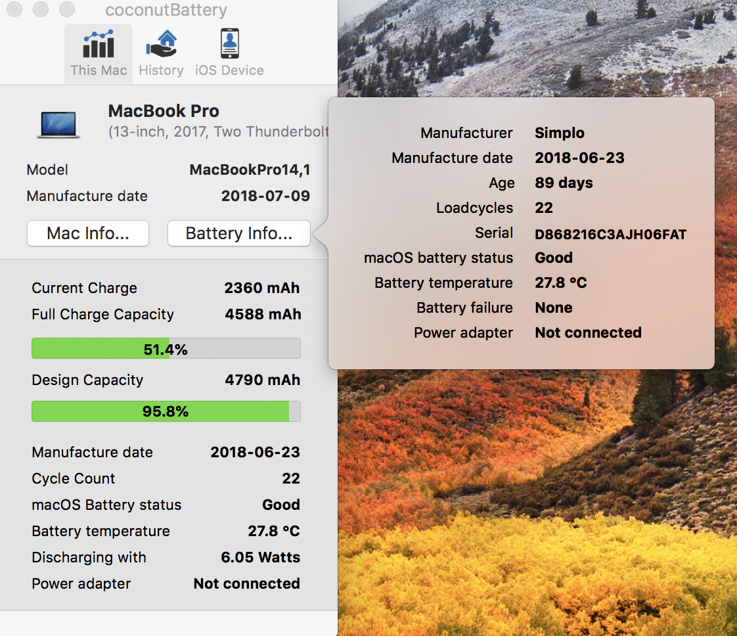
Task: Click the MacBook Pro laptop image
Action: point(58,124)
